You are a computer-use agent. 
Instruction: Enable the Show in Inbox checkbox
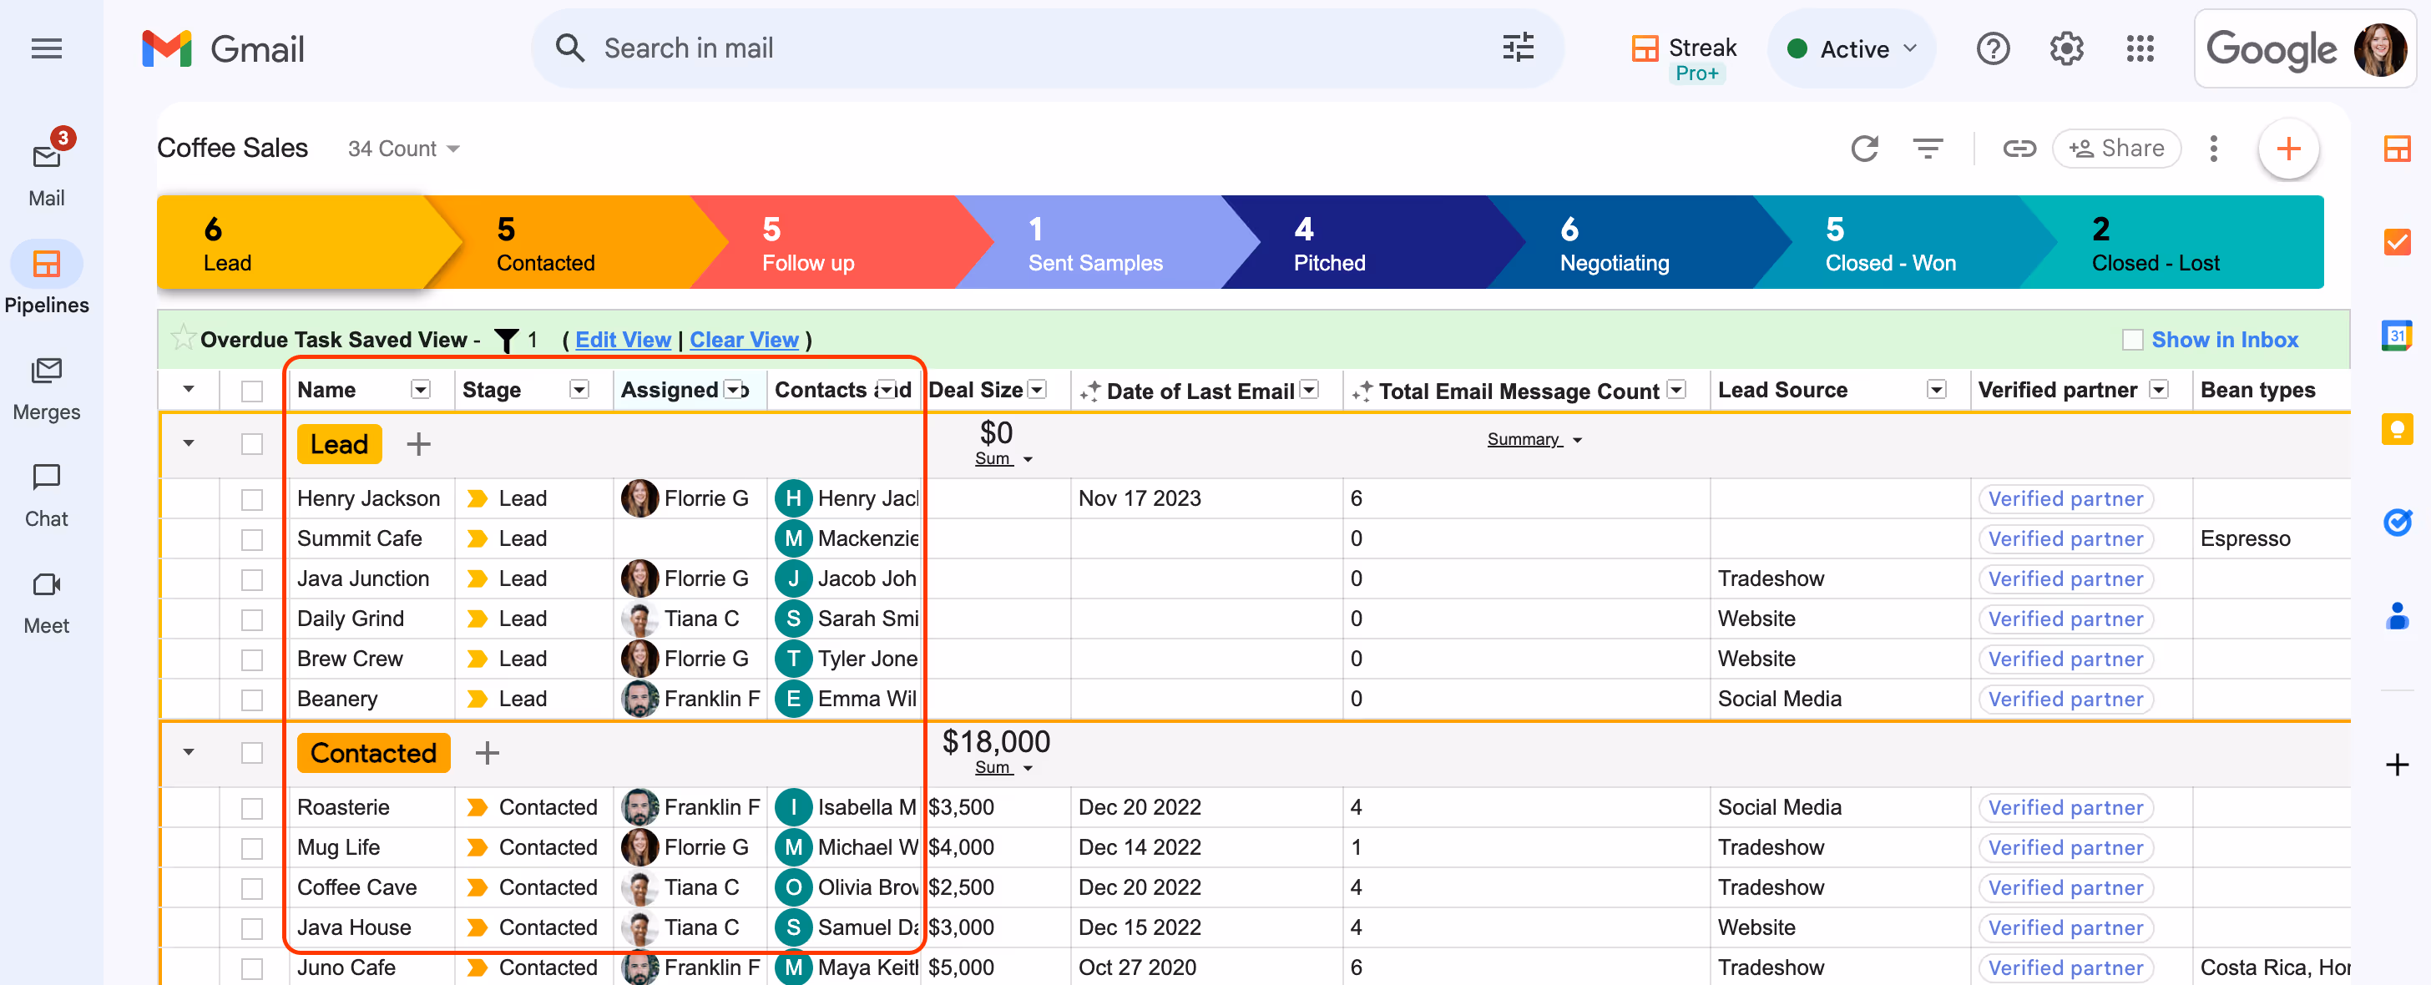coord(2132,340)
